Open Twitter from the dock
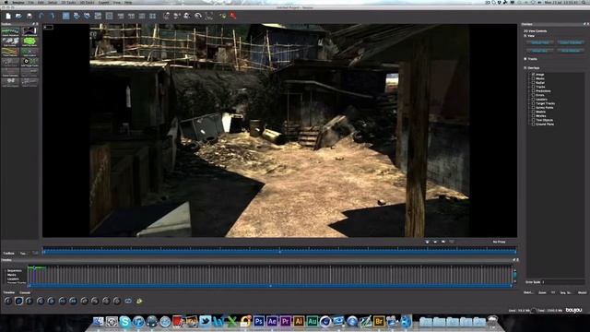Screen dimensions: 590x332 pyautogui.click(x=205, y=321)
